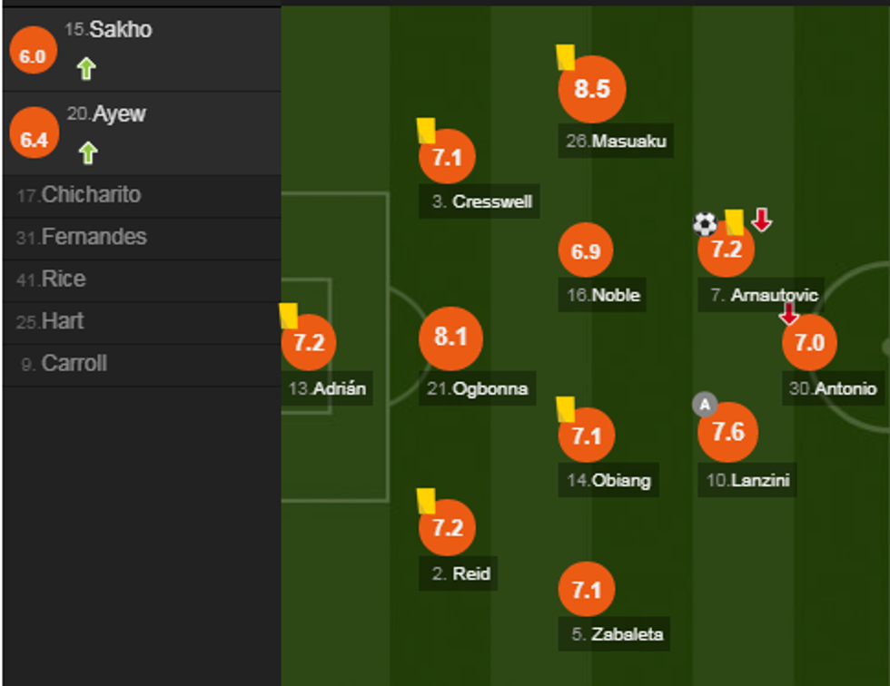Open Rice from the bench list
This screenshot has width=890, height=686.
click(x=64, y=279)
